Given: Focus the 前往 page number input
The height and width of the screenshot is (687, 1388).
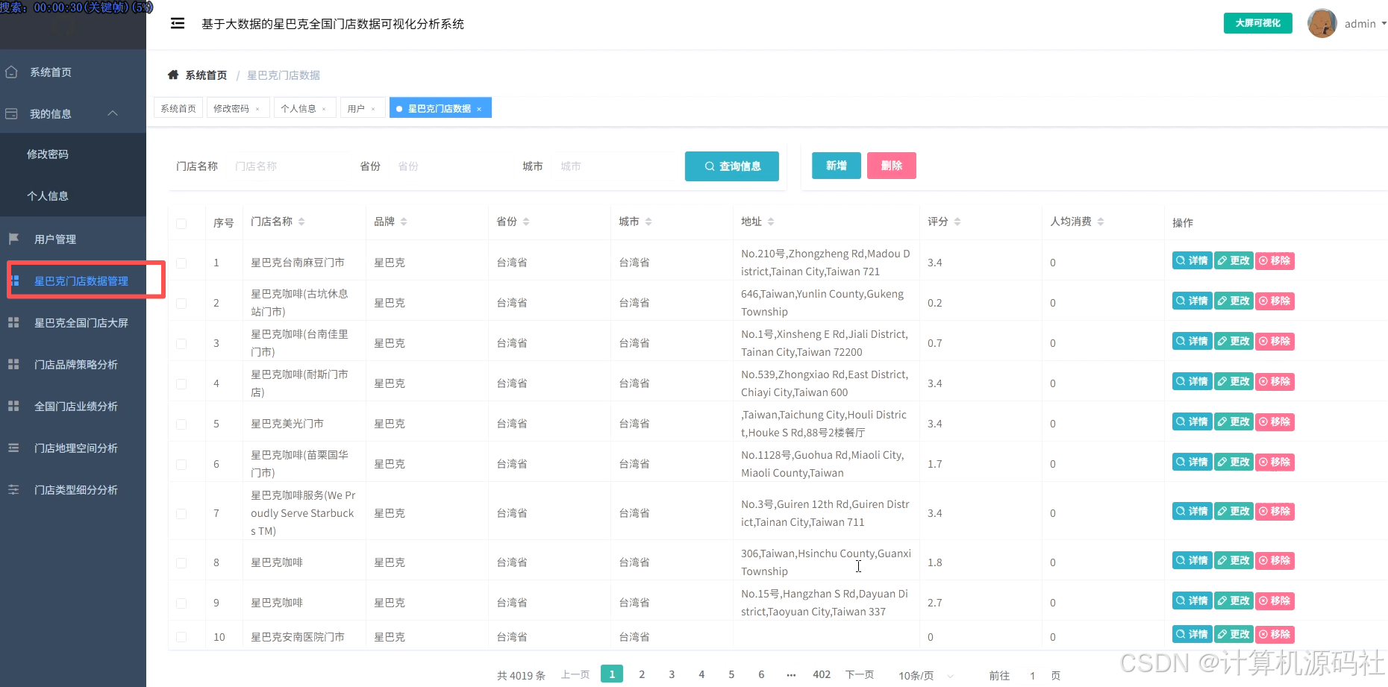Looking at the screenshot, I should pyautogui.click(x=1032, y=675).
